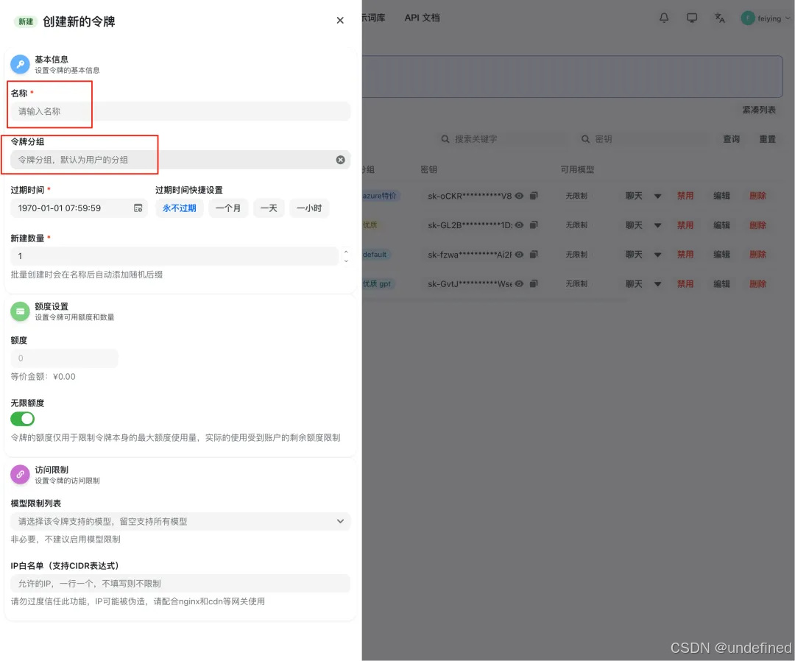Clear the token group field with X icon
795x661 pixels.
click(x=340, y=160)
